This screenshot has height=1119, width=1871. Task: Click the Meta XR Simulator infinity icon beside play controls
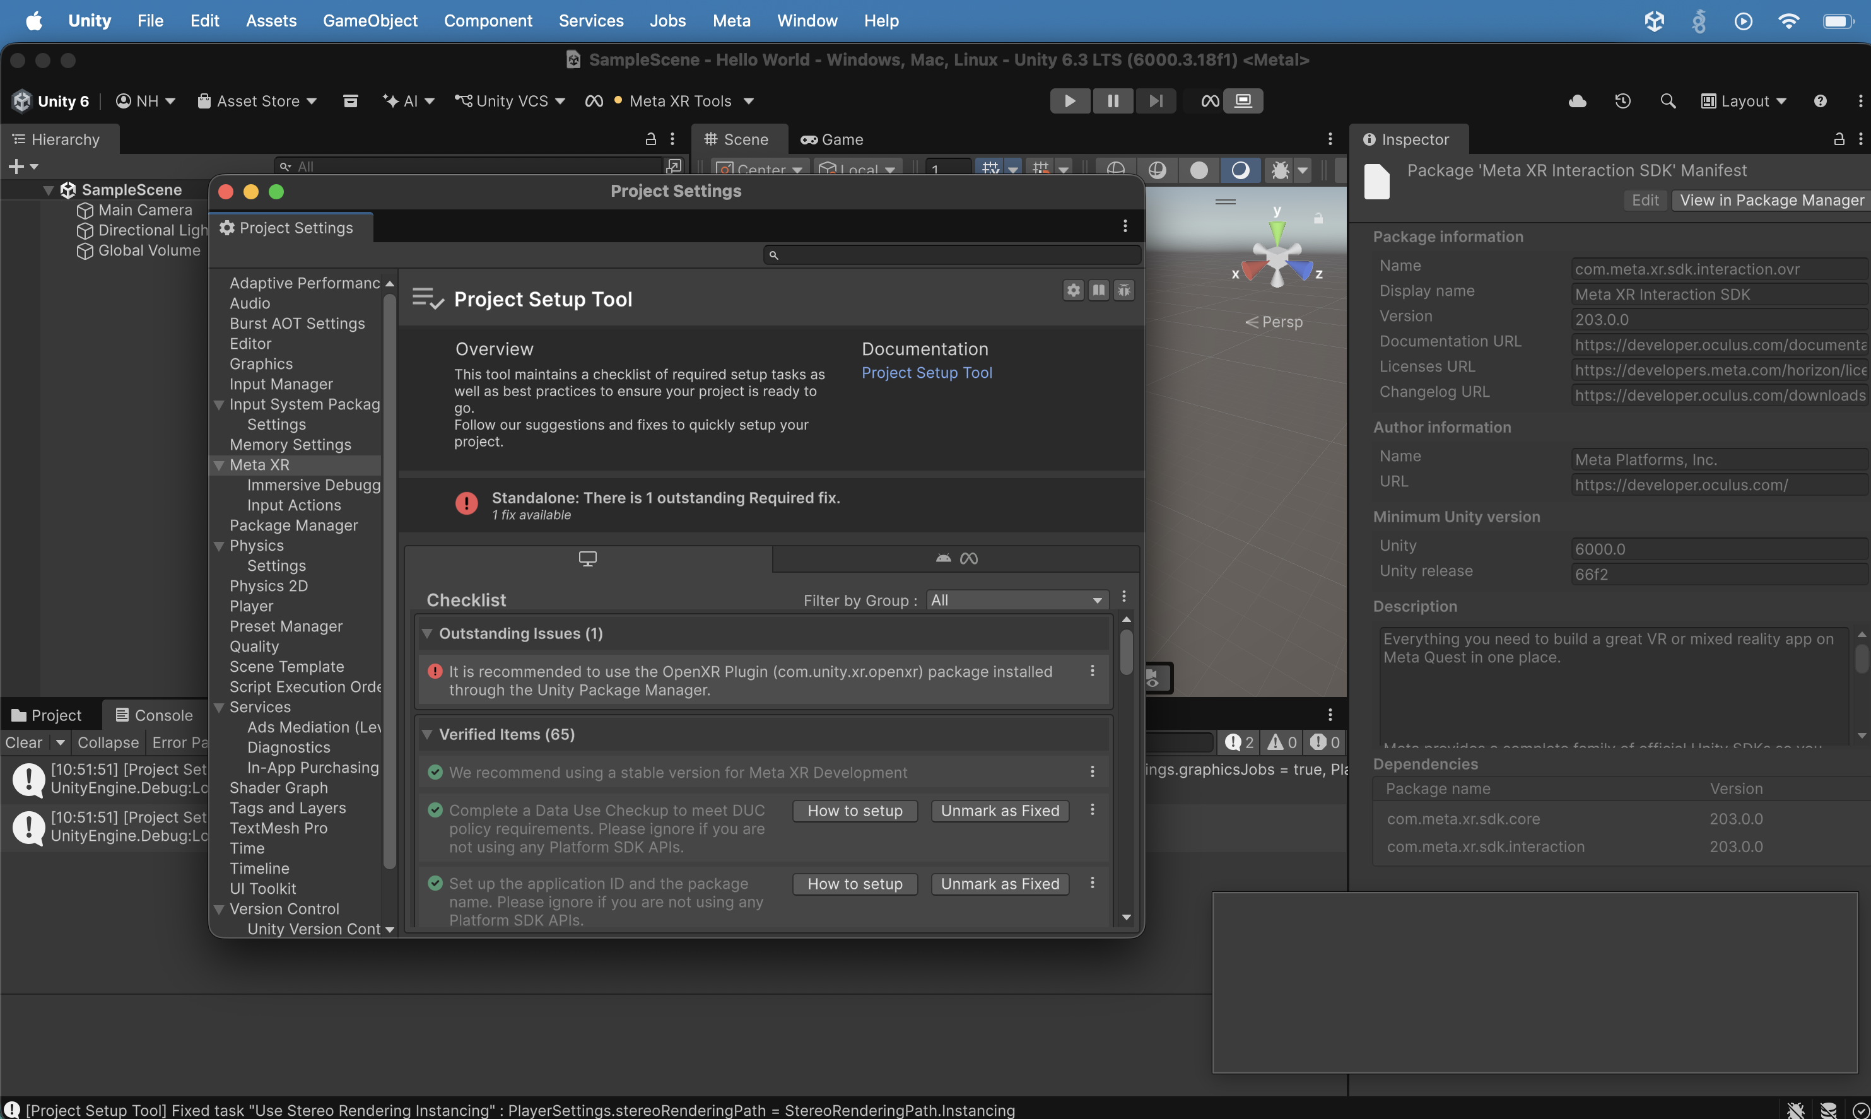(x=1210, y=101)
